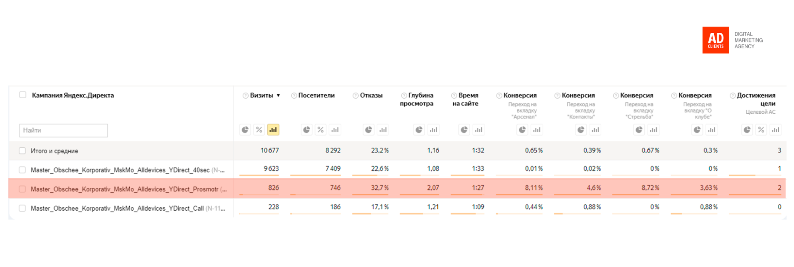Screen dimensions: 794x267
Task: Click the Найти search field
Action: (64, 130)
